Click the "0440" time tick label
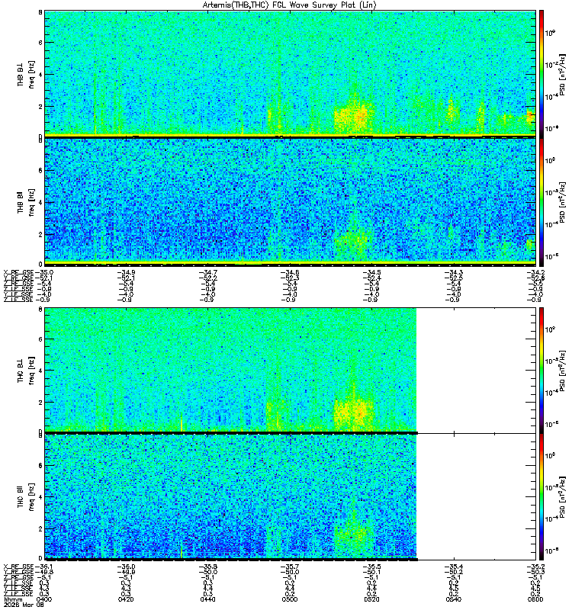572x610 pixels. coord(207,599)
